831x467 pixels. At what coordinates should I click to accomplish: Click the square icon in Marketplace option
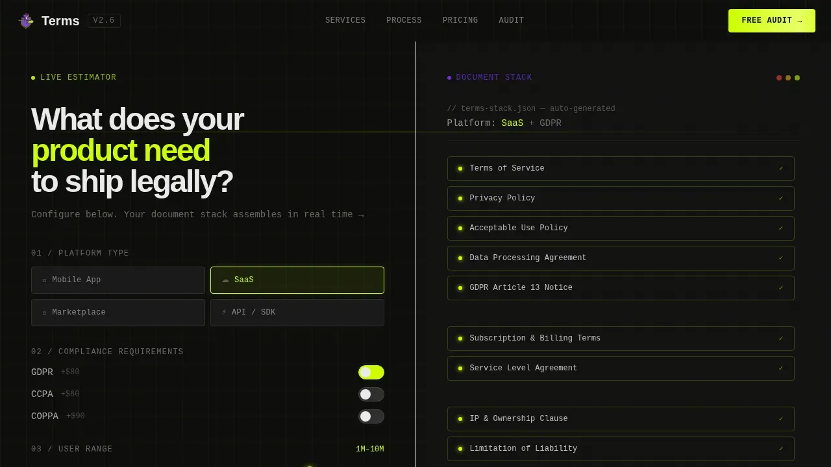[44, 313]
